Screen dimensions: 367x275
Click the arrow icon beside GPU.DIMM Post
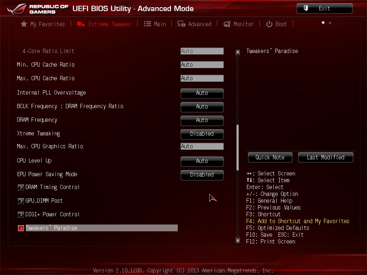[21, 201]
